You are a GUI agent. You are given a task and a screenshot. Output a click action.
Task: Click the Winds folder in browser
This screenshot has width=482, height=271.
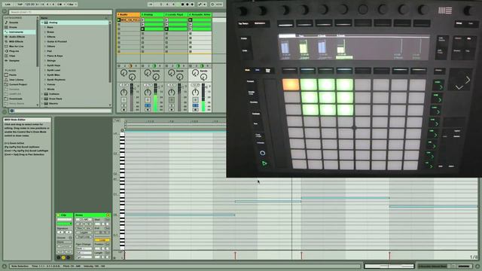(50, 89)
